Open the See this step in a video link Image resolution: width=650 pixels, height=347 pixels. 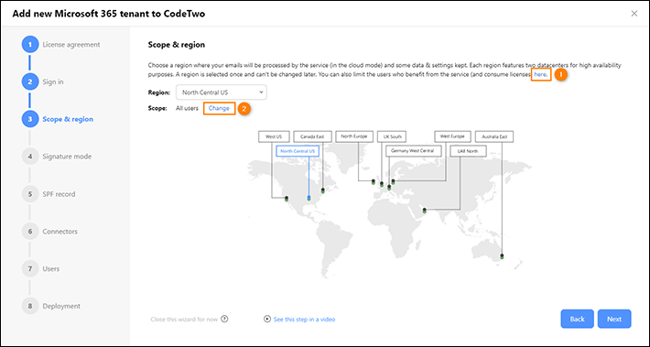304,320
